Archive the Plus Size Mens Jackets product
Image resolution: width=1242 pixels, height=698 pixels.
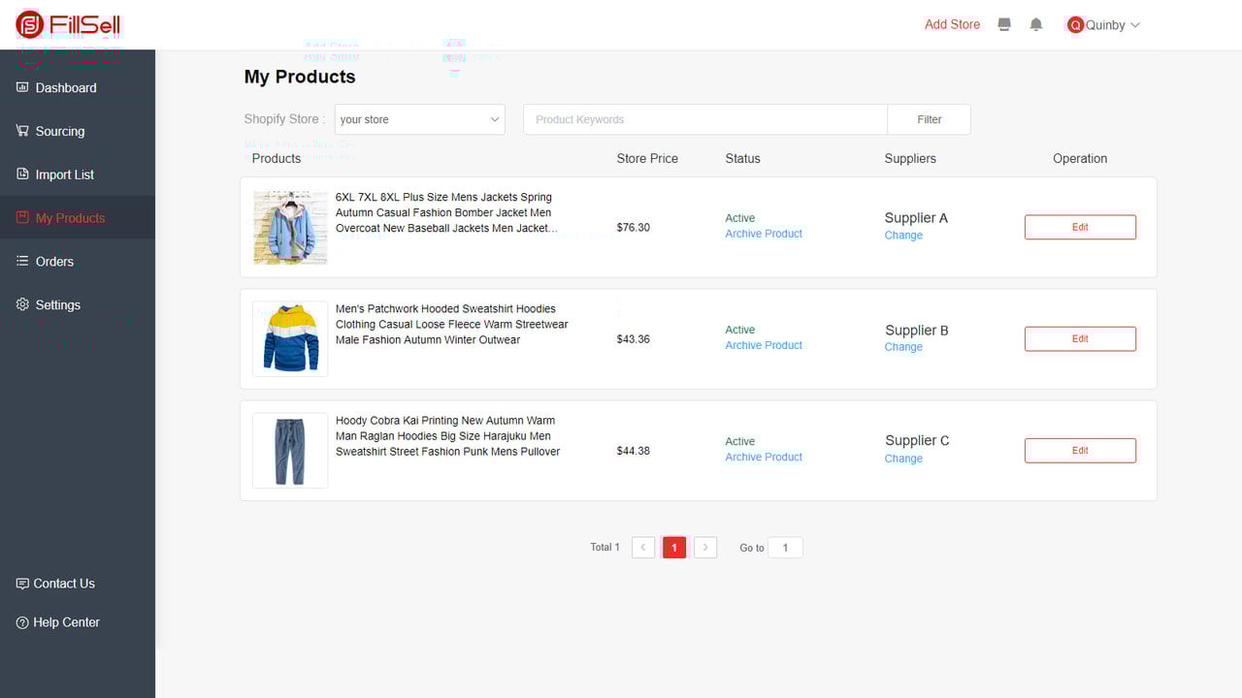[764, 234]
